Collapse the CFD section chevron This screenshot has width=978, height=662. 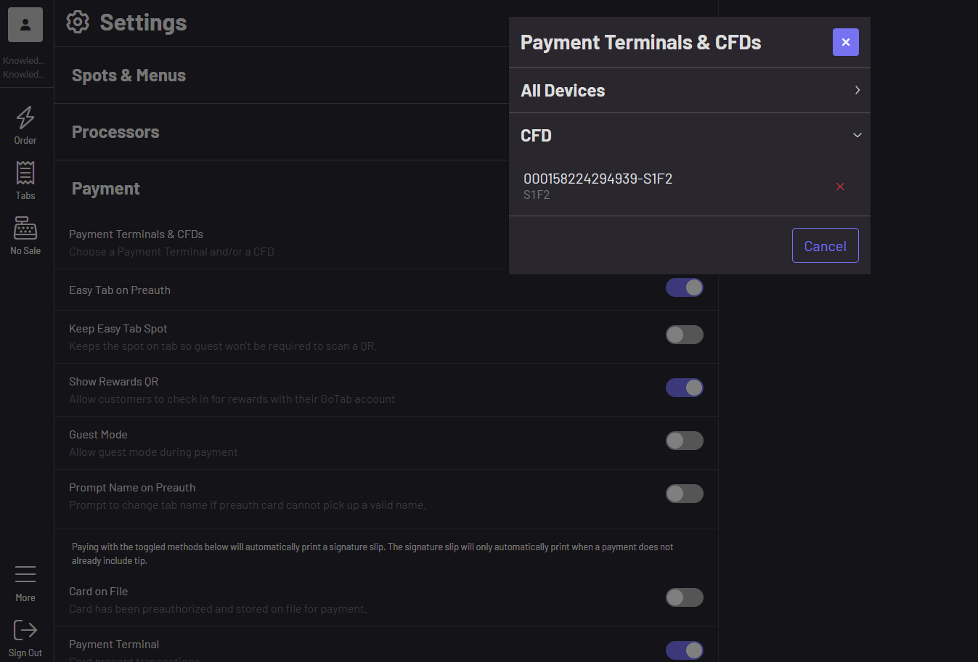coord(857,135)
